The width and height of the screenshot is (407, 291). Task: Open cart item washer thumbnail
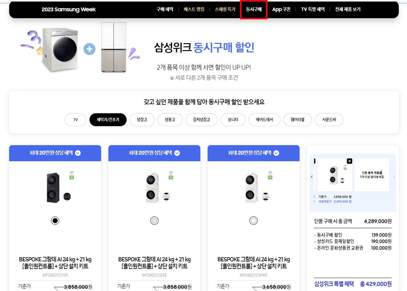tap(335, 175)
